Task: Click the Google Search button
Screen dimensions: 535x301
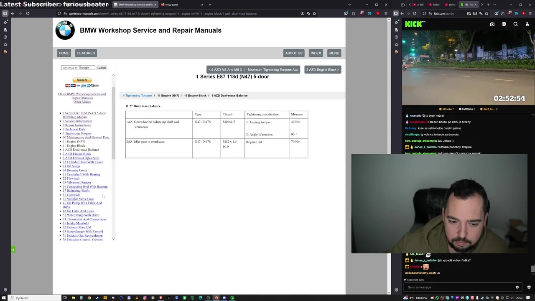Action: (x=102, y=68)
